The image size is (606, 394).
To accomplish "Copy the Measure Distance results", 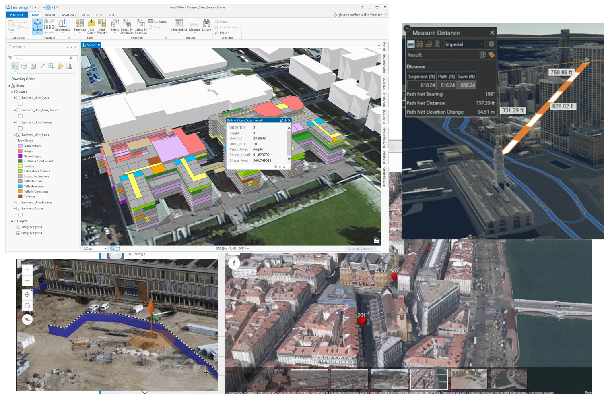I will click(x=482, y=55).
